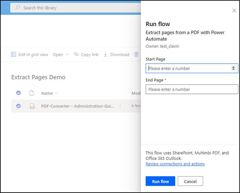Cancel the Run flow panel
The width and height of the screenshot is (240, 193).
[x=190, y=181]
